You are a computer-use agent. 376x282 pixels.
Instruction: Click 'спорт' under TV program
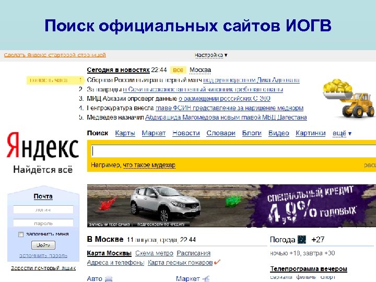327,277
